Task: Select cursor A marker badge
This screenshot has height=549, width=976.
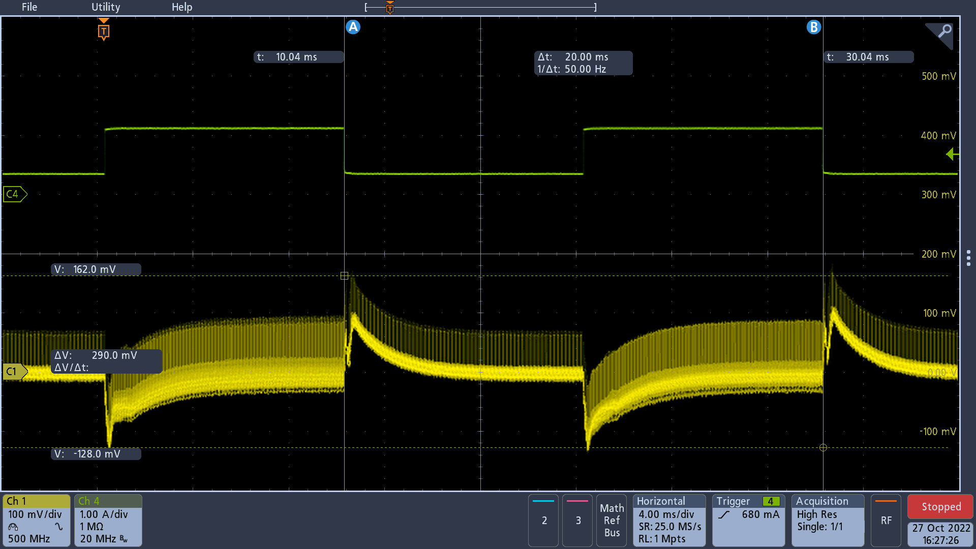Action: click(x=353, y=27)
